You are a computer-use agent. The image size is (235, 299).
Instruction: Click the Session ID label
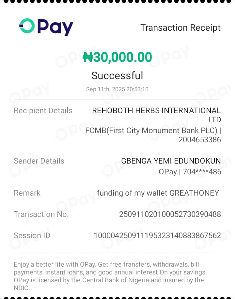[x=32, y=236]
